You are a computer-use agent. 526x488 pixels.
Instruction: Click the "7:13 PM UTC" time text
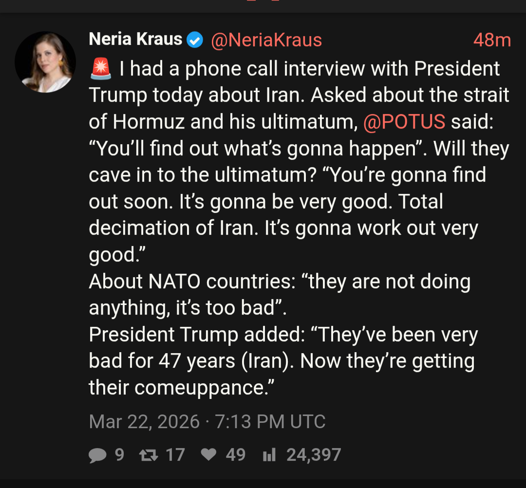click(270, 421)
